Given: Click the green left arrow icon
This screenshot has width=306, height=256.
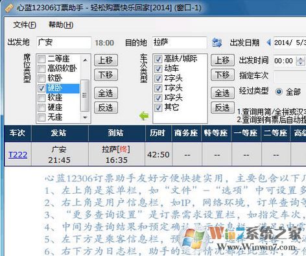Looking at the screenshot, I should tap(144, 116).
